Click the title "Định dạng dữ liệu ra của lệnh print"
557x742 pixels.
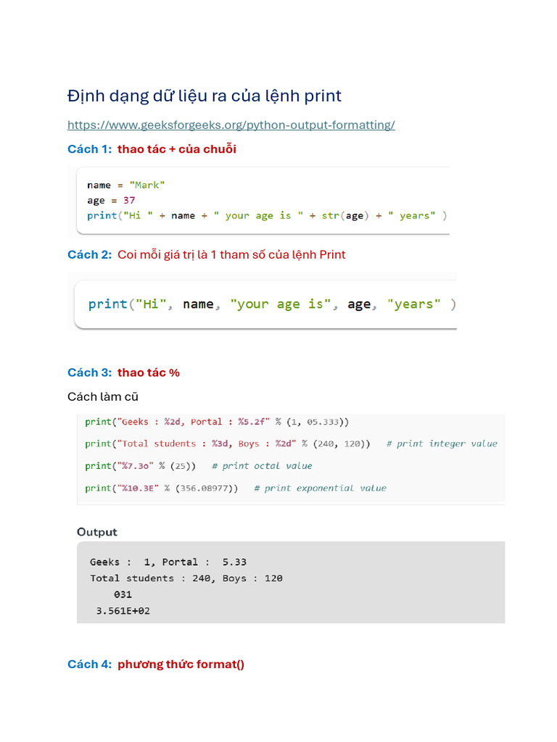[204, 96]
